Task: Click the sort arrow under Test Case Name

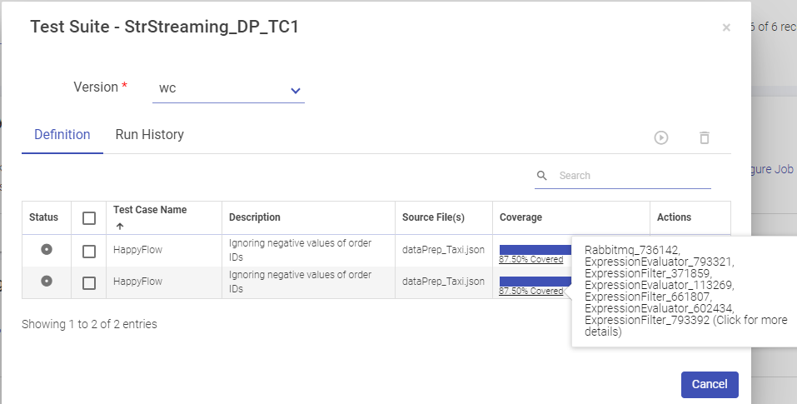Action: [x=118, y=226]
